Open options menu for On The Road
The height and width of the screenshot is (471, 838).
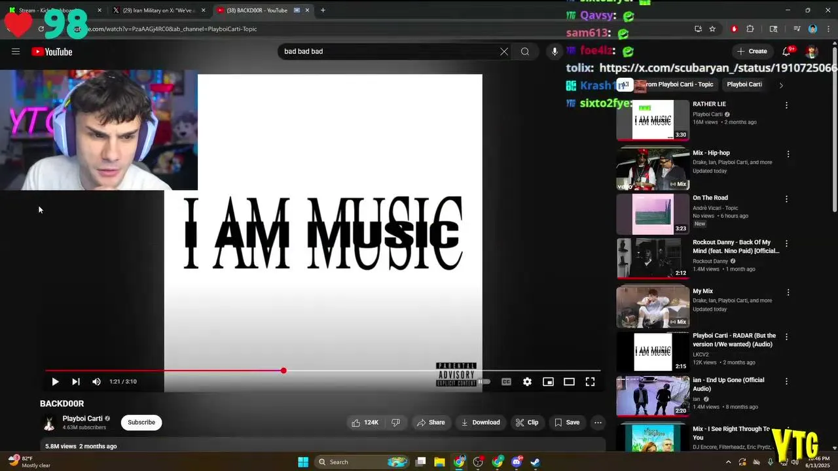[788, 198]
